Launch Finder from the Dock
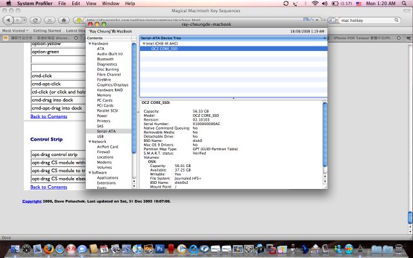 [15, 249]
